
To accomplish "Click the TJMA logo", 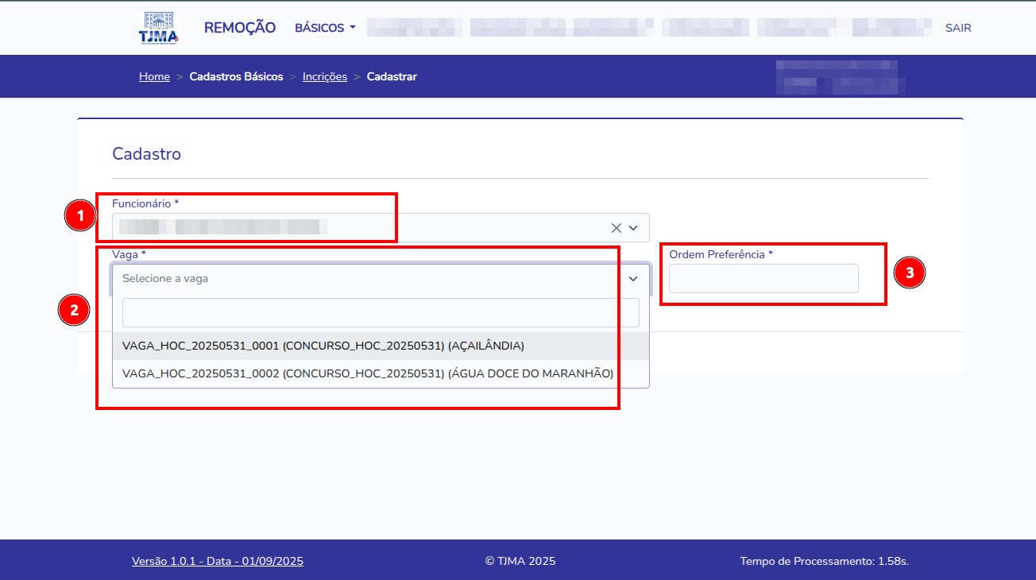I will coord(159,29).
